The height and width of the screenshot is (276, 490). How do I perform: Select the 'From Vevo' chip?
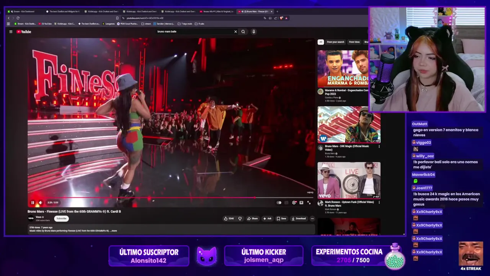click(354, 42)
